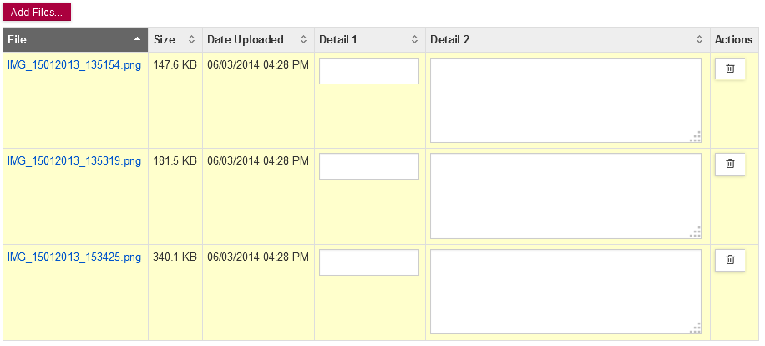The width and height of the screenshot is (765, 346).
Task: Click resize grip of first Detail 2 textarea
Action: pyautogui.click(x=696, y=137)
